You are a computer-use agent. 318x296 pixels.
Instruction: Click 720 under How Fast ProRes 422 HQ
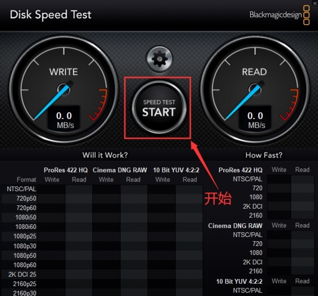click(258, 188)
